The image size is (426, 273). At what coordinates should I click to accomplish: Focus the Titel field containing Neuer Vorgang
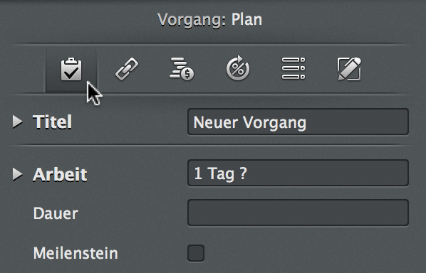[x=298, y=122]
